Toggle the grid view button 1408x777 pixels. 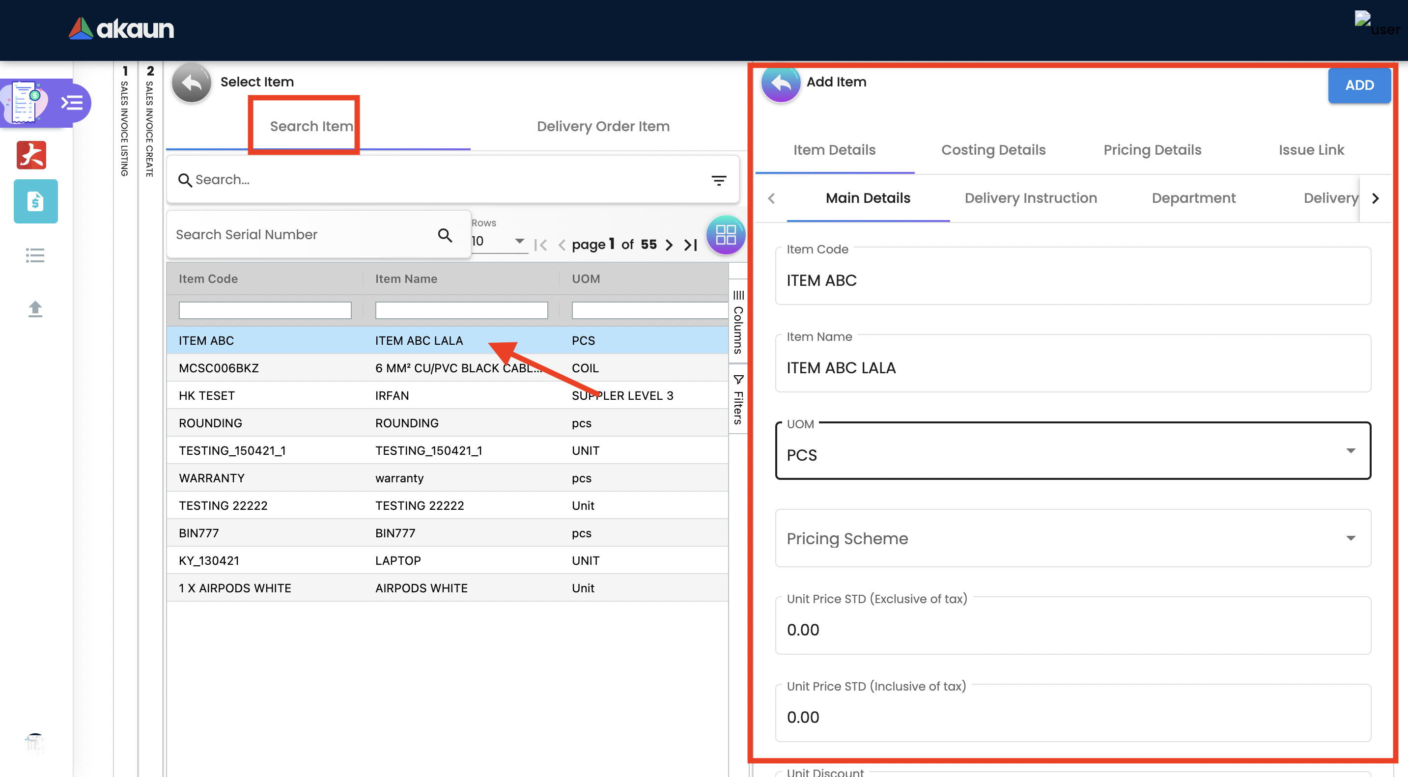725,235
